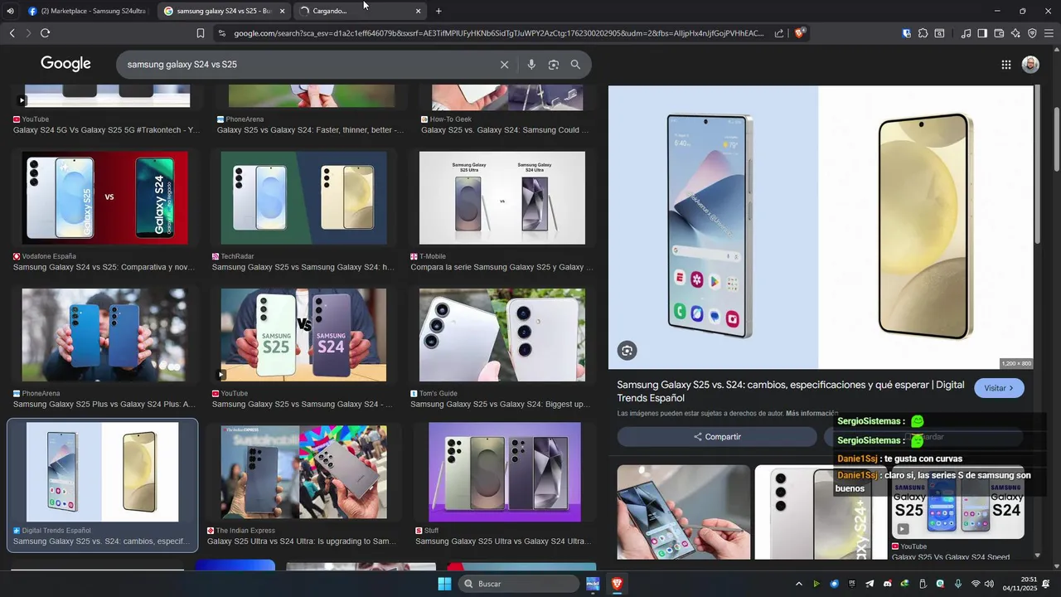
Task: Select the TechRadar S25 vs S24 thumbnail
Action: (x=303, y=197)
